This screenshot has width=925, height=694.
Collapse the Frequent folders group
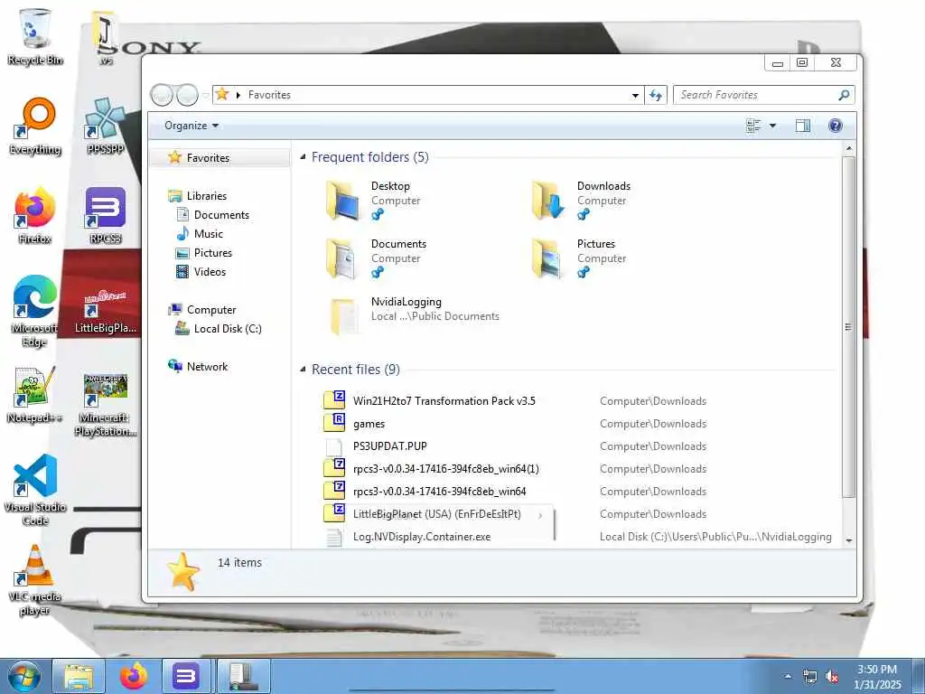click(303, 157)
